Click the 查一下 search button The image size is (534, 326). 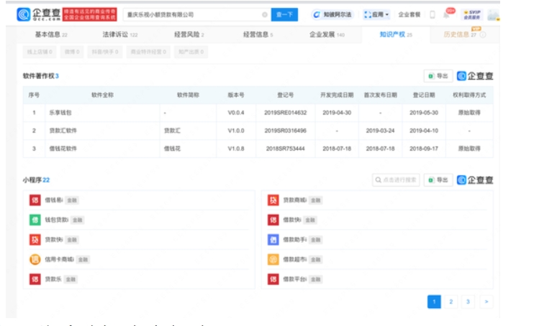click(284, 14)
